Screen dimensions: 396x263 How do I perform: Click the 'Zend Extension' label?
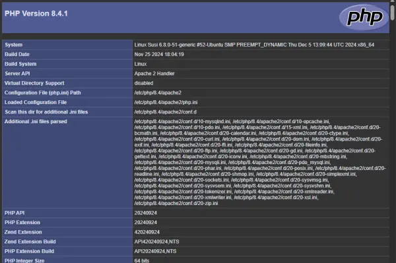(x=23, y=232)
